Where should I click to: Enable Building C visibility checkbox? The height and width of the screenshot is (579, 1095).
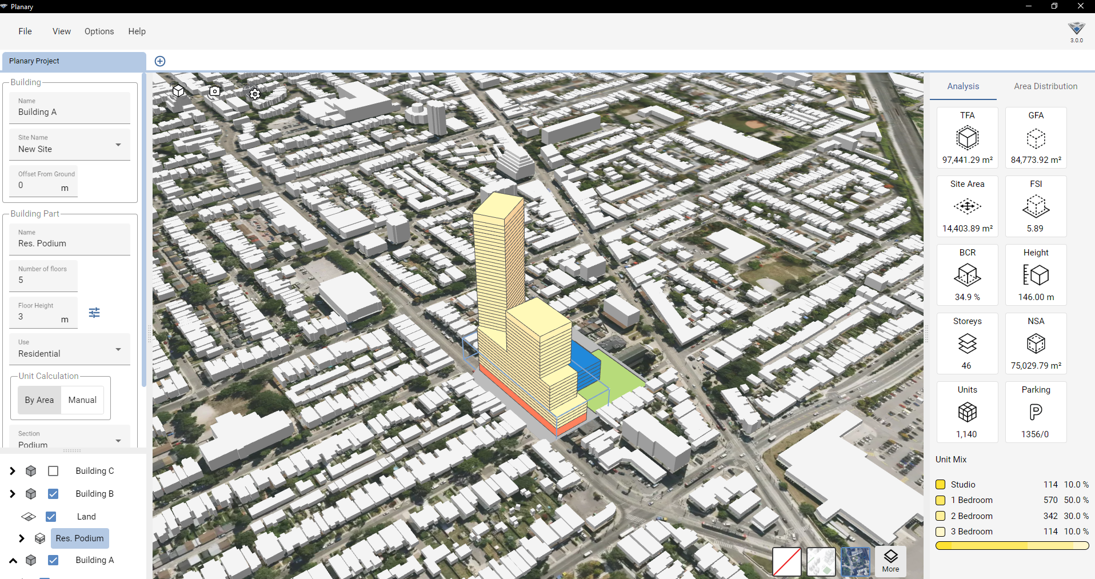tap(53, 471)
